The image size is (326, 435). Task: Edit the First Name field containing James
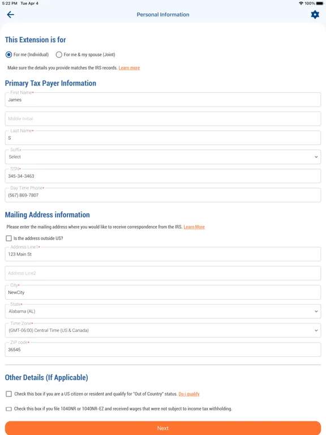pos(163,100)
